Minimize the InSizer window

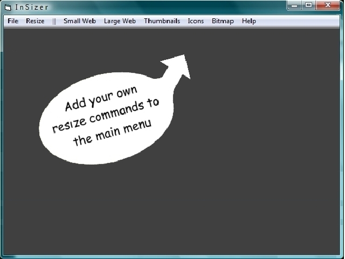(294, 5)
